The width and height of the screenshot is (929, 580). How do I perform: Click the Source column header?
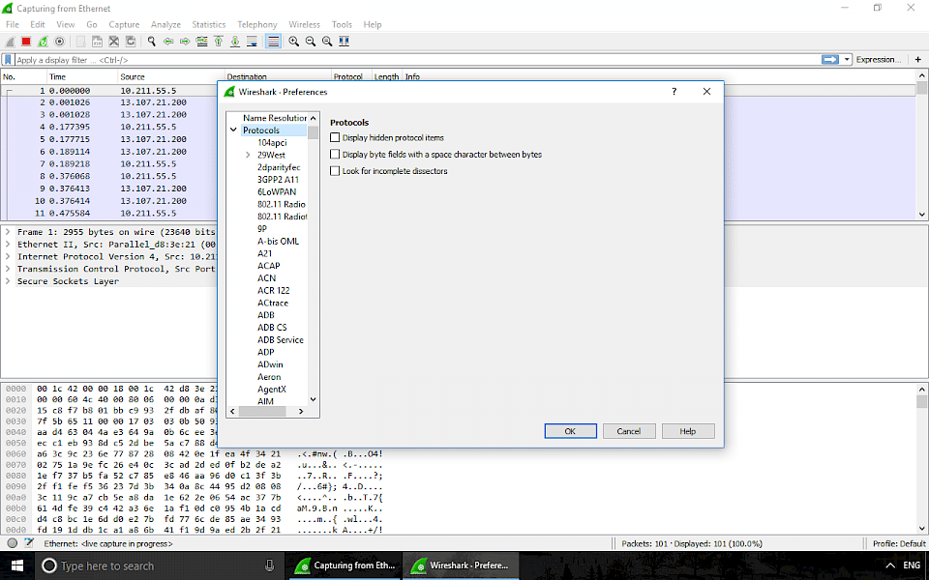coord(171,76)
